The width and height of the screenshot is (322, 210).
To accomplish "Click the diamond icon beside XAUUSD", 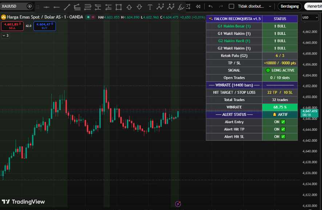I will coord(29,7).
